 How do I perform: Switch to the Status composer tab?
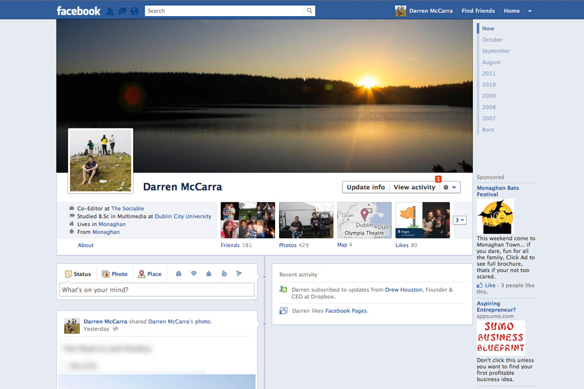click(x=78, y=274)
